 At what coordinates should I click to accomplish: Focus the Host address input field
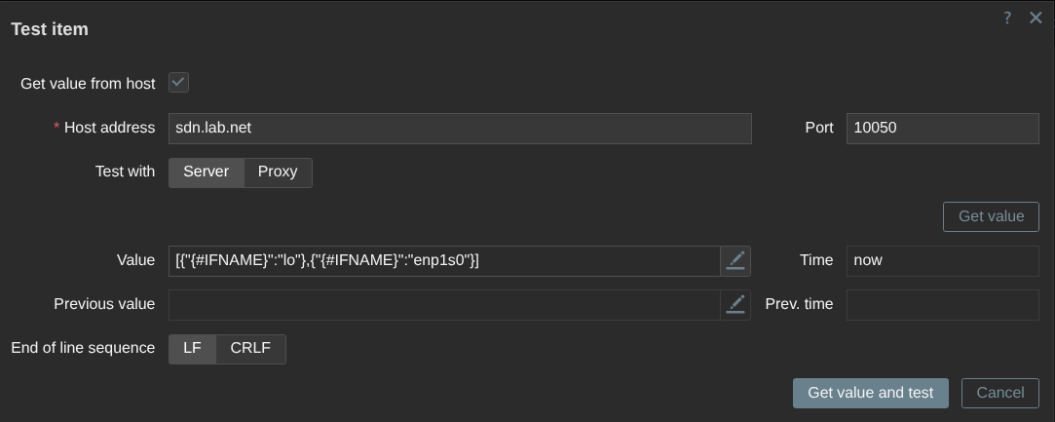(460, 129)
